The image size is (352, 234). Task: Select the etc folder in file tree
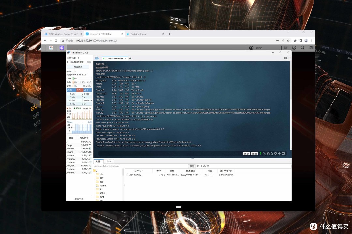(x=99, y=182)
